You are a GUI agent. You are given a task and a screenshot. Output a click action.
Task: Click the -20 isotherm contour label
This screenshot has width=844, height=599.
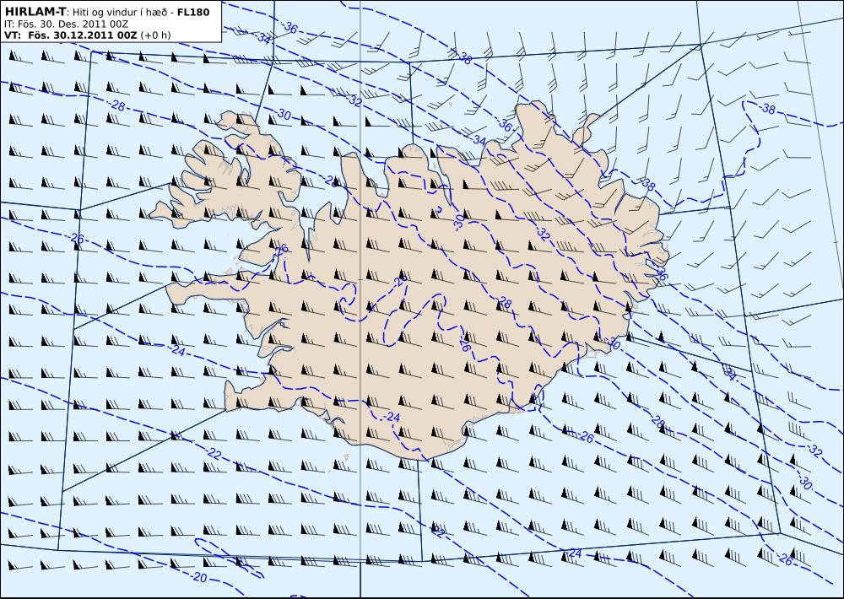pos(198,577)
